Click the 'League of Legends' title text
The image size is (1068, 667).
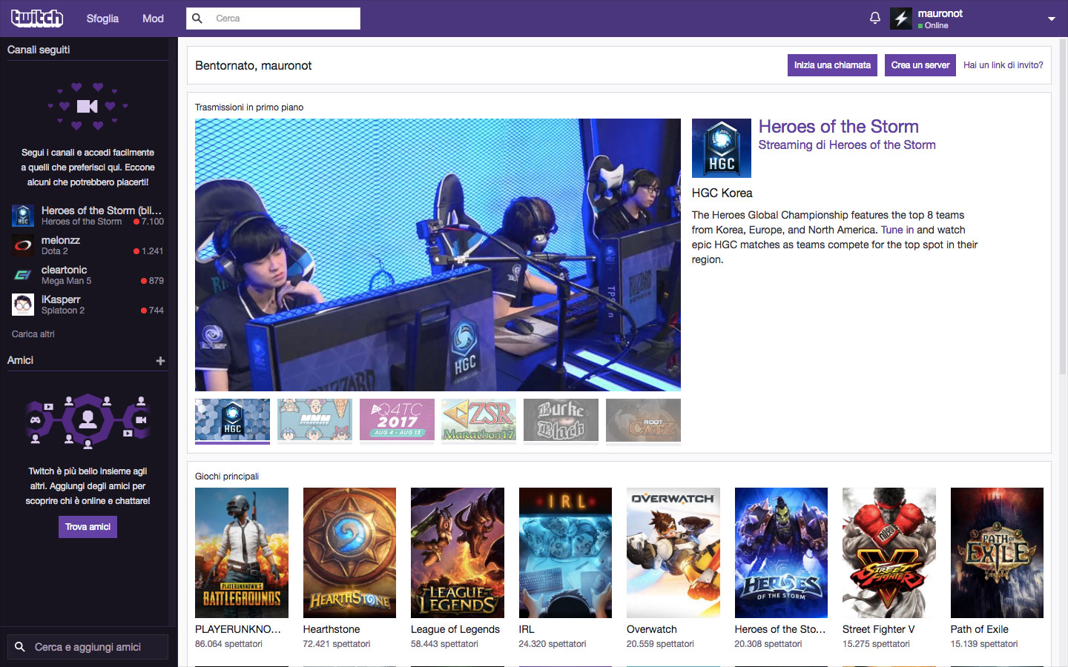point(455,629)
